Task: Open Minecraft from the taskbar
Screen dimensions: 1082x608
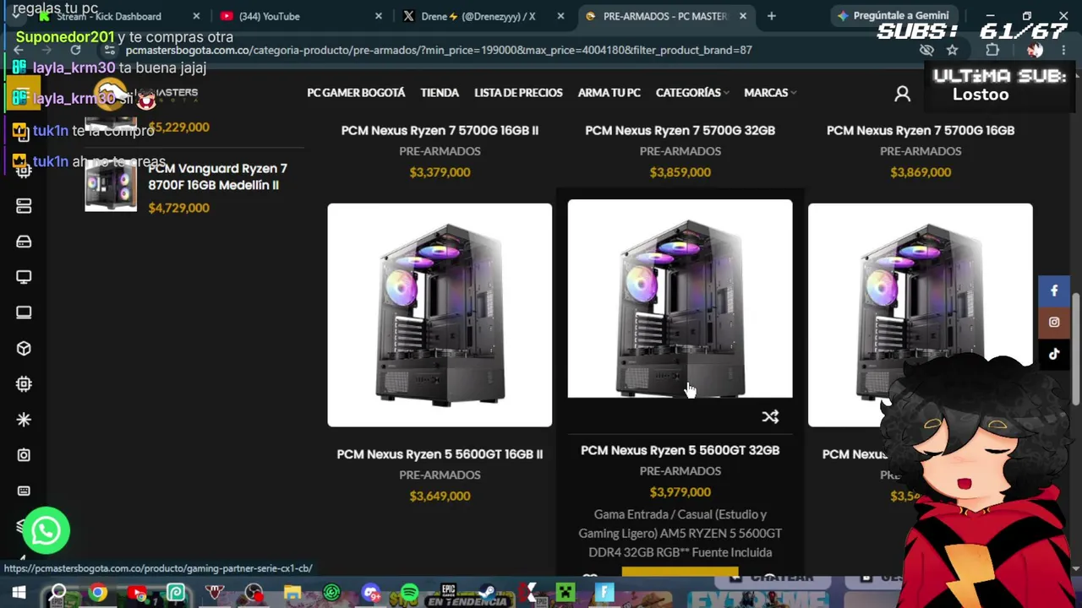Action: pos(565,593)
